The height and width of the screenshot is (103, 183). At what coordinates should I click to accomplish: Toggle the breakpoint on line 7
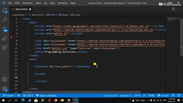pyautogui.click(x=11, y=37)
